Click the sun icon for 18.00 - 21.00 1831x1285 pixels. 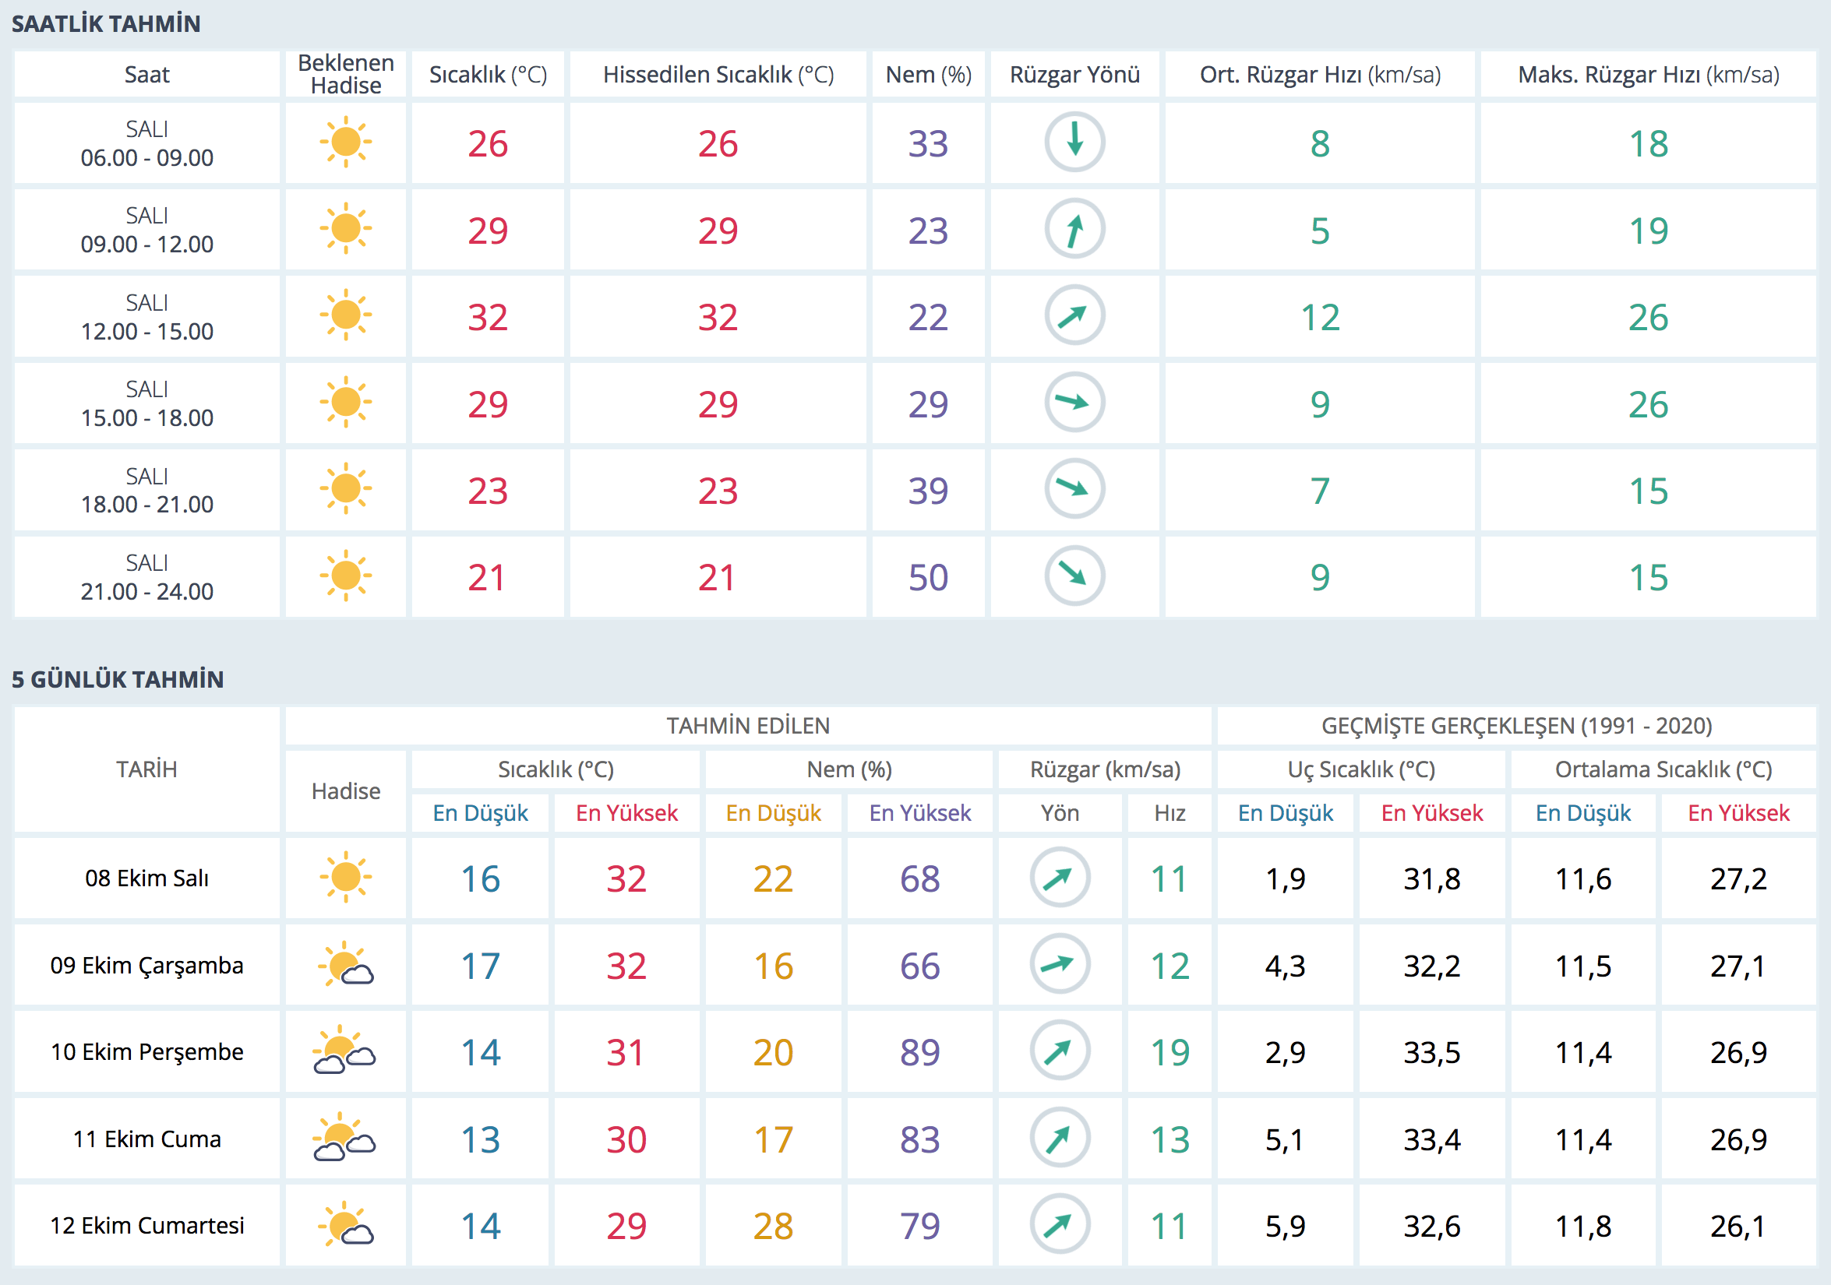pyautogui.click(x=345, y=488)
